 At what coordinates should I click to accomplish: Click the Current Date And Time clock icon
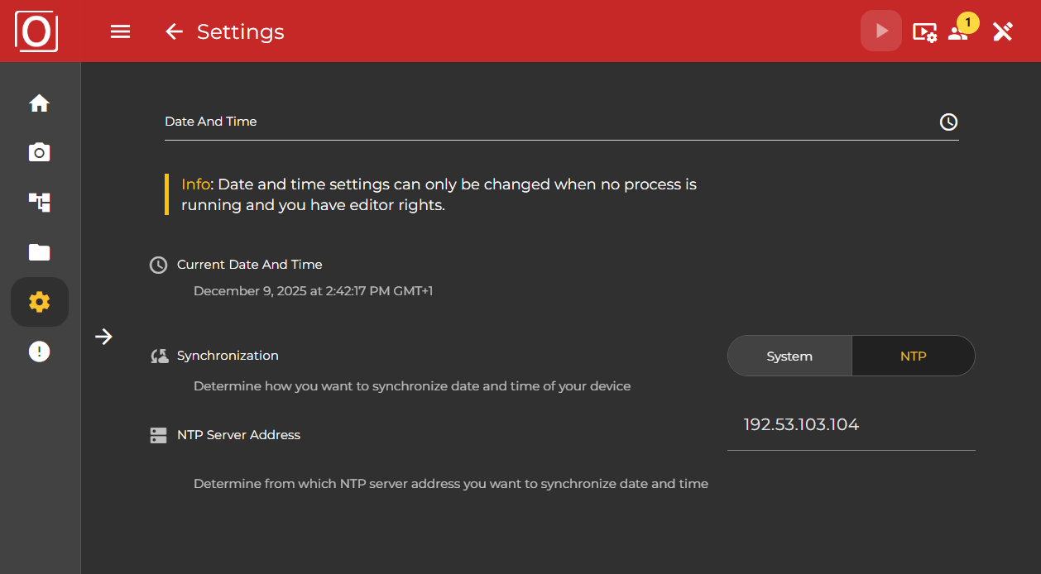[x=158, y=265]
